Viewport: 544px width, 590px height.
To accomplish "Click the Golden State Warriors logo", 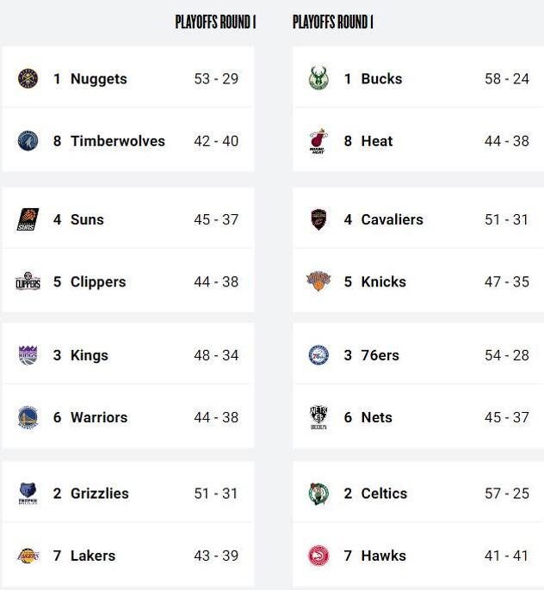I will click(x=28, y=417).
